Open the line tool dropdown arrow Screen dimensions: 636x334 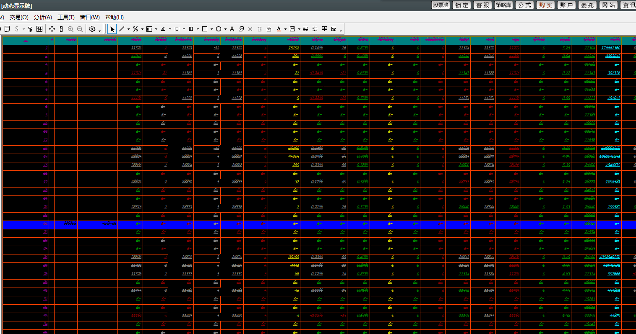point(128,29)
